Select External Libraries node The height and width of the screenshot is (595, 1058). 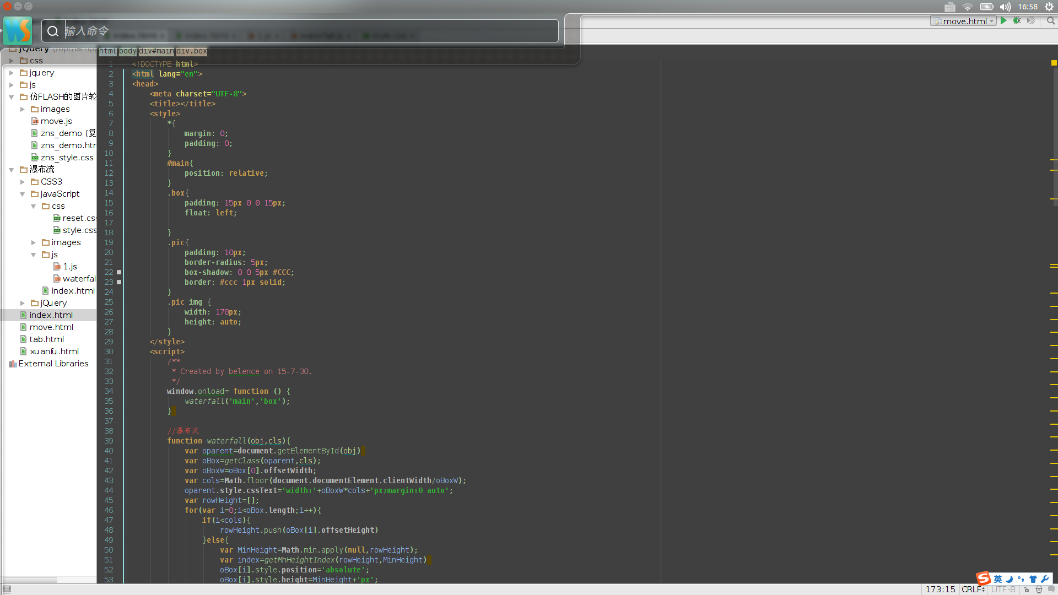click(48, 364)
